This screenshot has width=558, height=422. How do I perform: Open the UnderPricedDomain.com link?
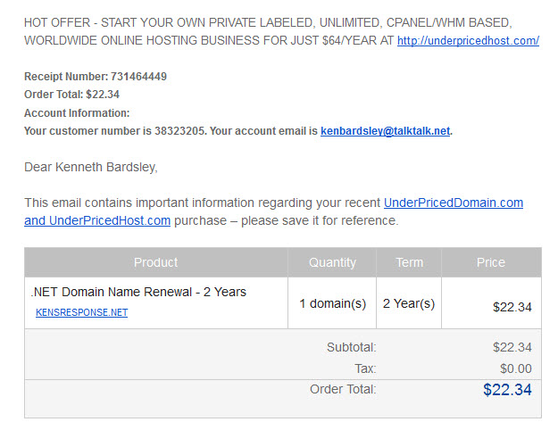coord(454,203)
